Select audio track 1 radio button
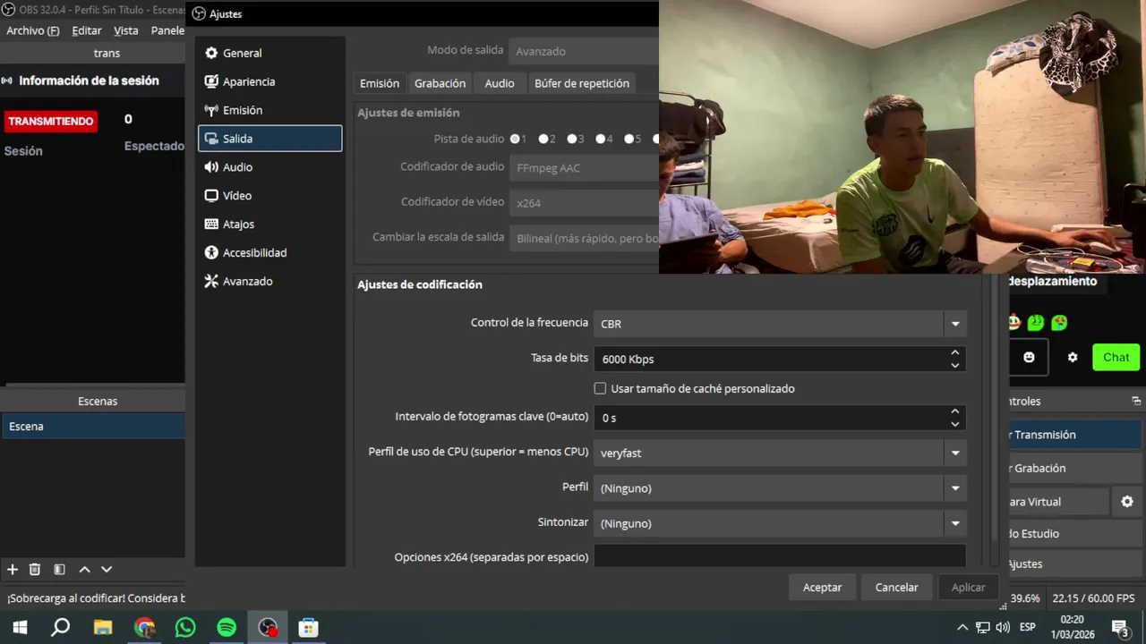This screenshot has height=644, width=1146. (x=515, y=139)
